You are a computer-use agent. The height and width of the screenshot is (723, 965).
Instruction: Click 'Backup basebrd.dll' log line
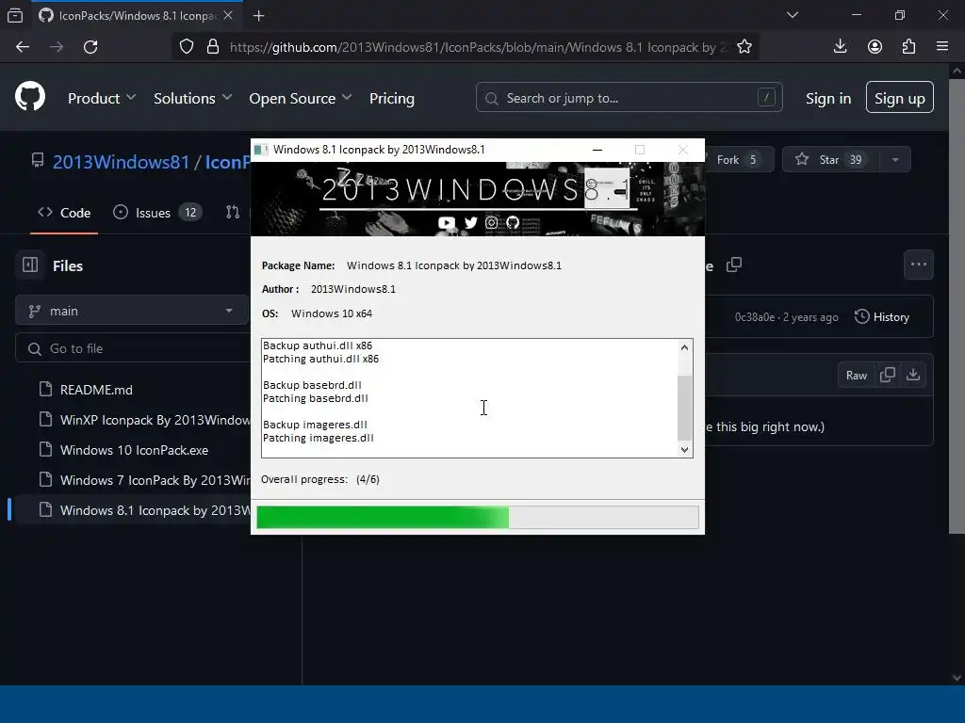coord(312,385)
